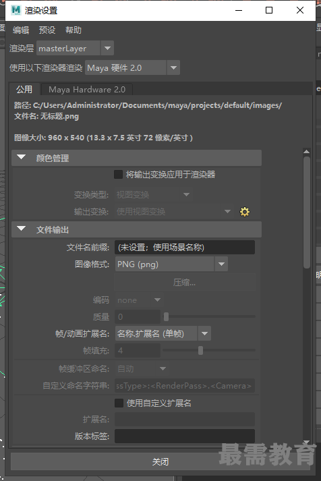Collapse the 文件输出 section

click(136, 229)
